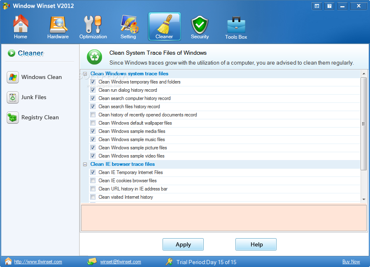370x267 pixels.
Task: Click the Clean System Trace Files of Windows title
Action: tap(158, 53)
